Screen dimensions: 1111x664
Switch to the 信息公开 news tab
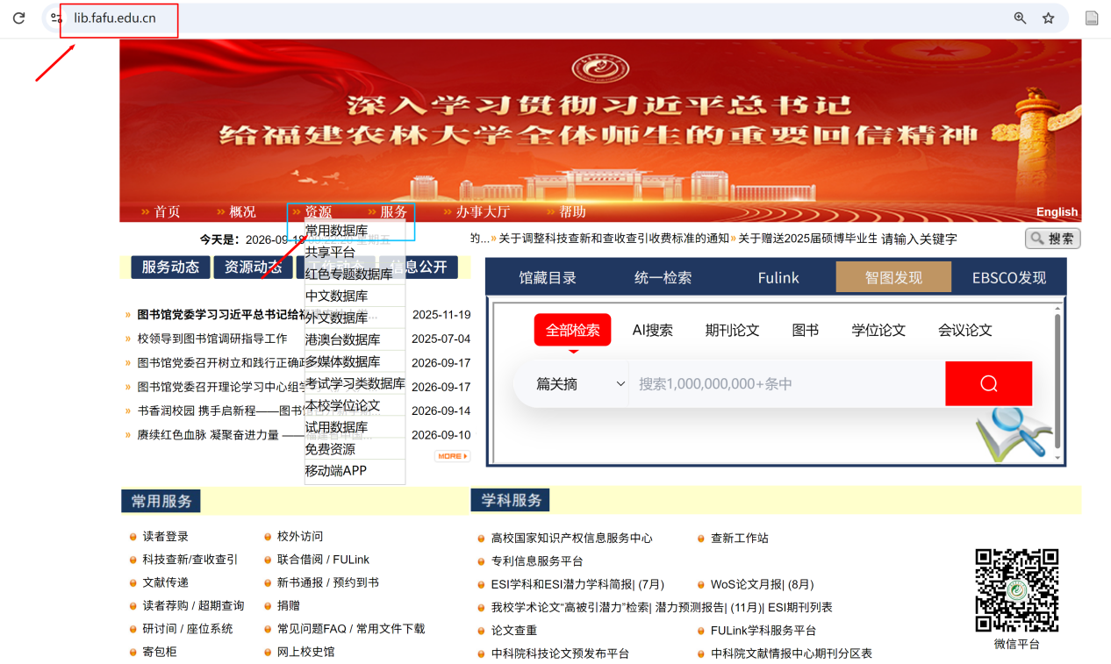point(419,268)
